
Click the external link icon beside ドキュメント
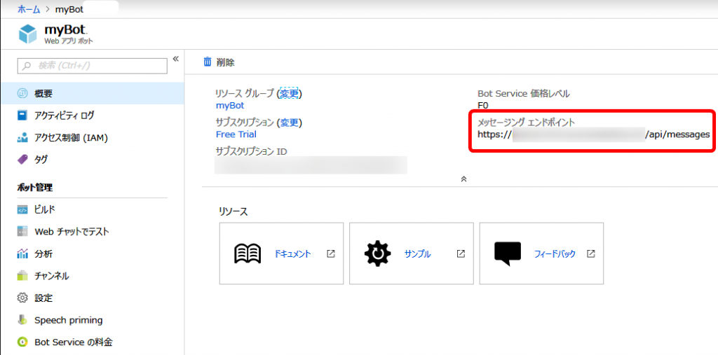tap(331, 253)
